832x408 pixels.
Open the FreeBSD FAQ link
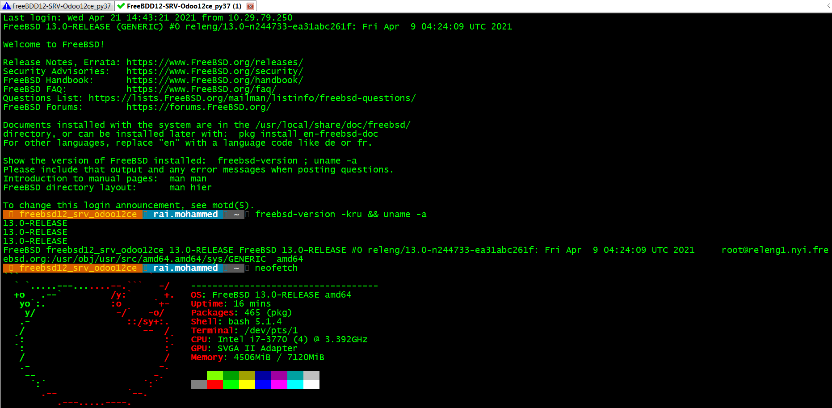(201, 89)
